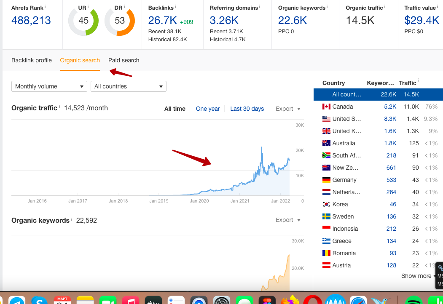
Task: Open Firefox browser from the dock
Action: tap(290, 299)
